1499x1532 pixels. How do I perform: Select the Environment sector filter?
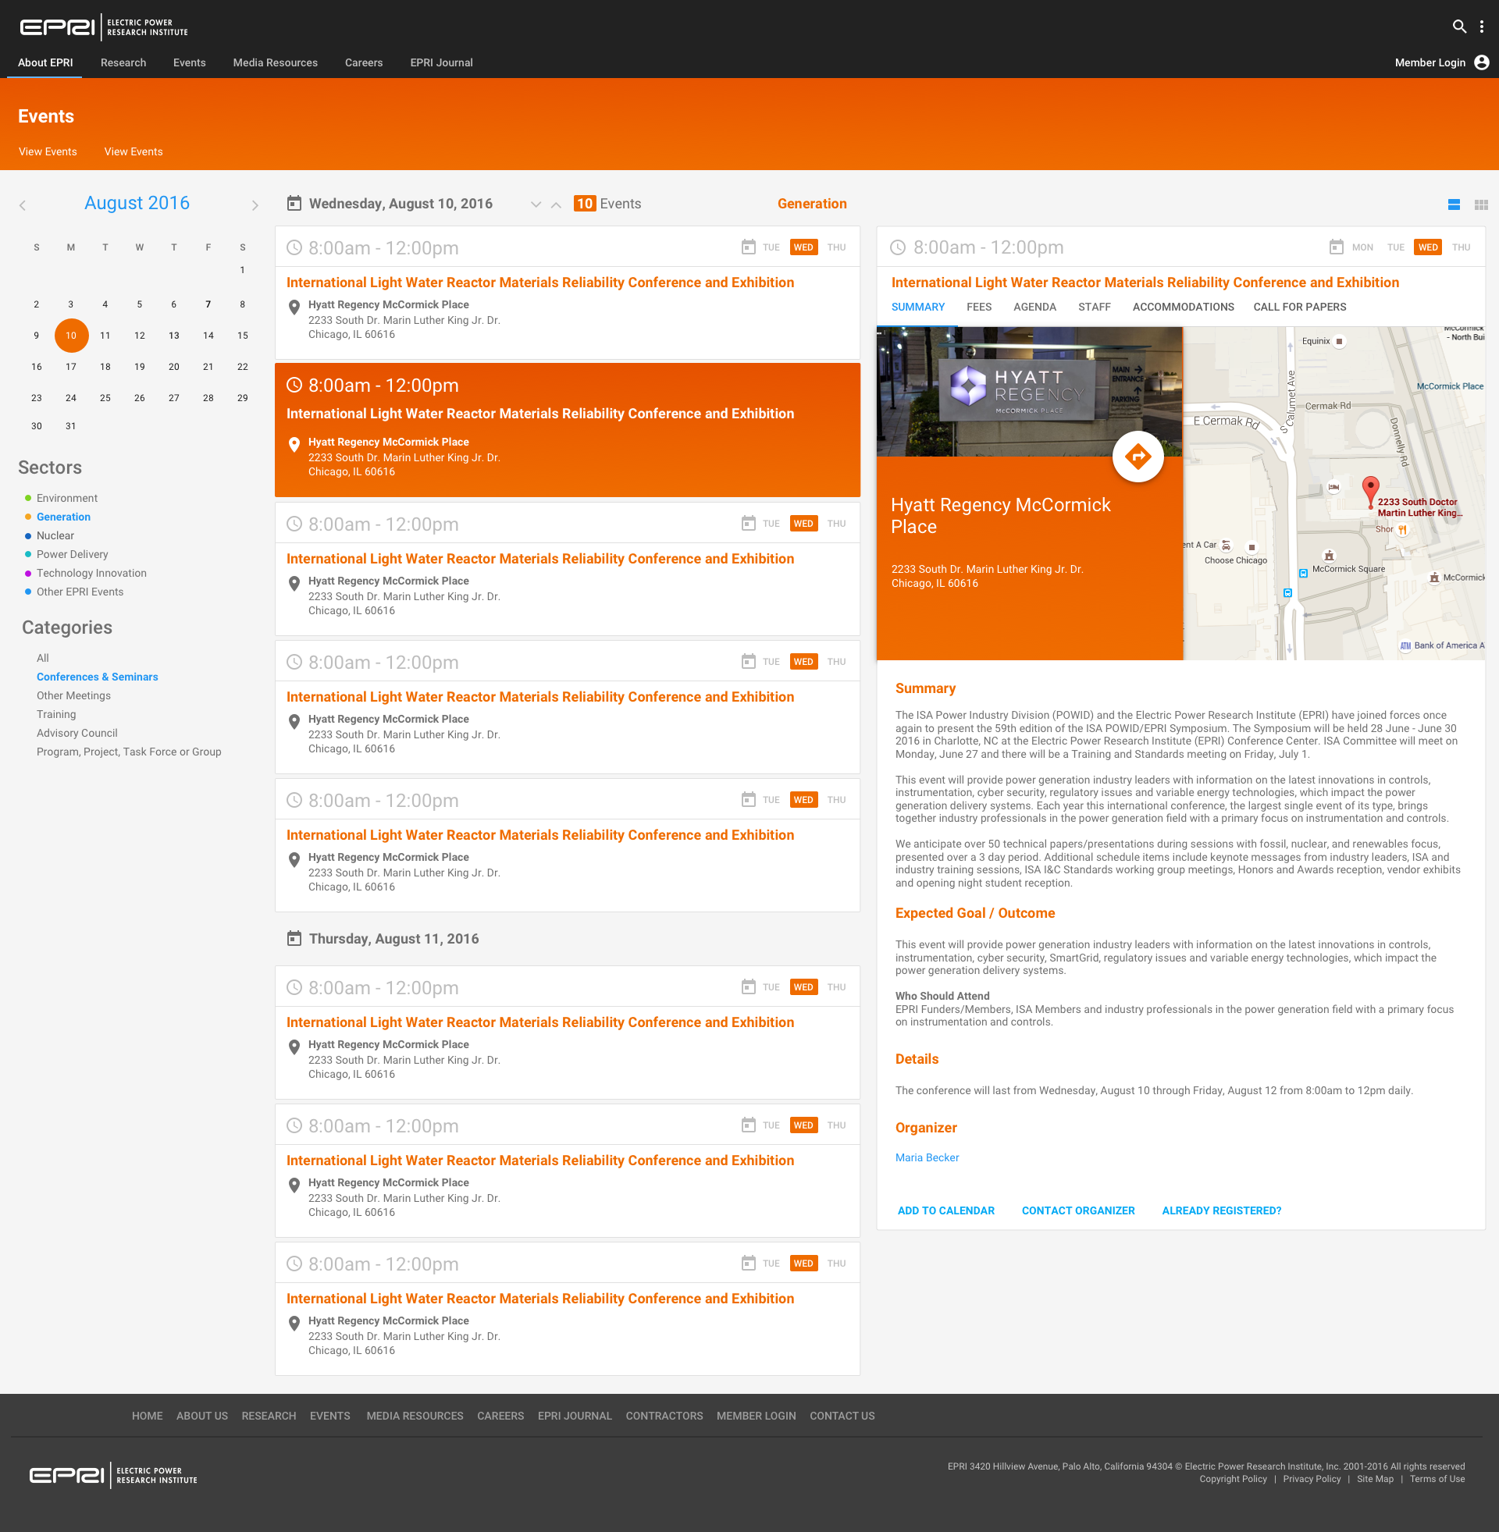click(x=67, y=498)
